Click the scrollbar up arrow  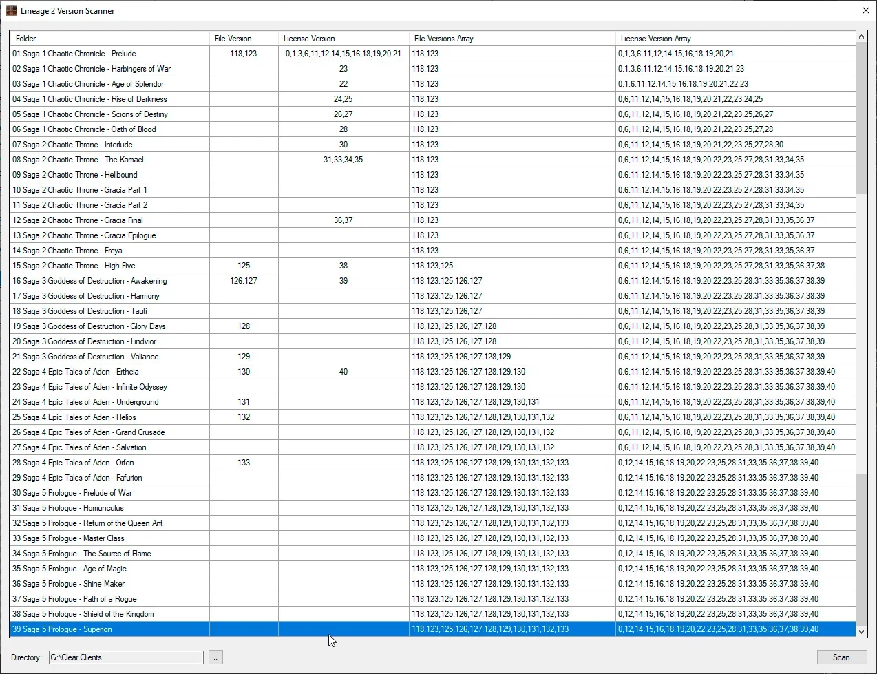coord(861,36)
